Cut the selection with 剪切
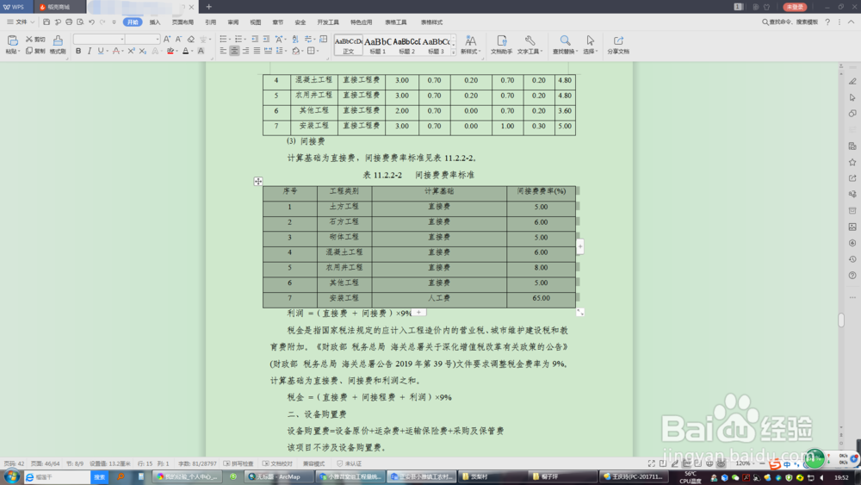Screen dimensions: 861x485 [35, 40]
